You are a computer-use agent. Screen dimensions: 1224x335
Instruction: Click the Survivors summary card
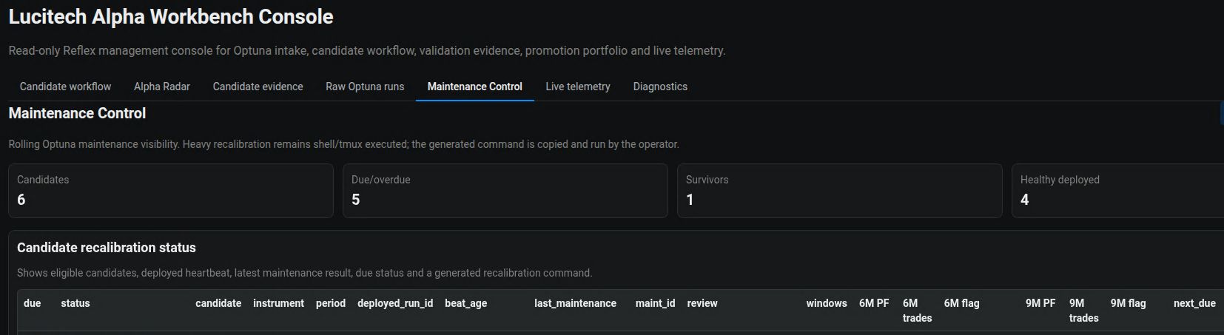click(840, 191)
